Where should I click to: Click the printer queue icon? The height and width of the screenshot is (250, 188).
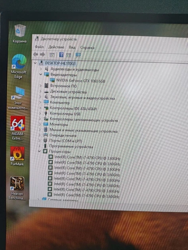point(45,135)
